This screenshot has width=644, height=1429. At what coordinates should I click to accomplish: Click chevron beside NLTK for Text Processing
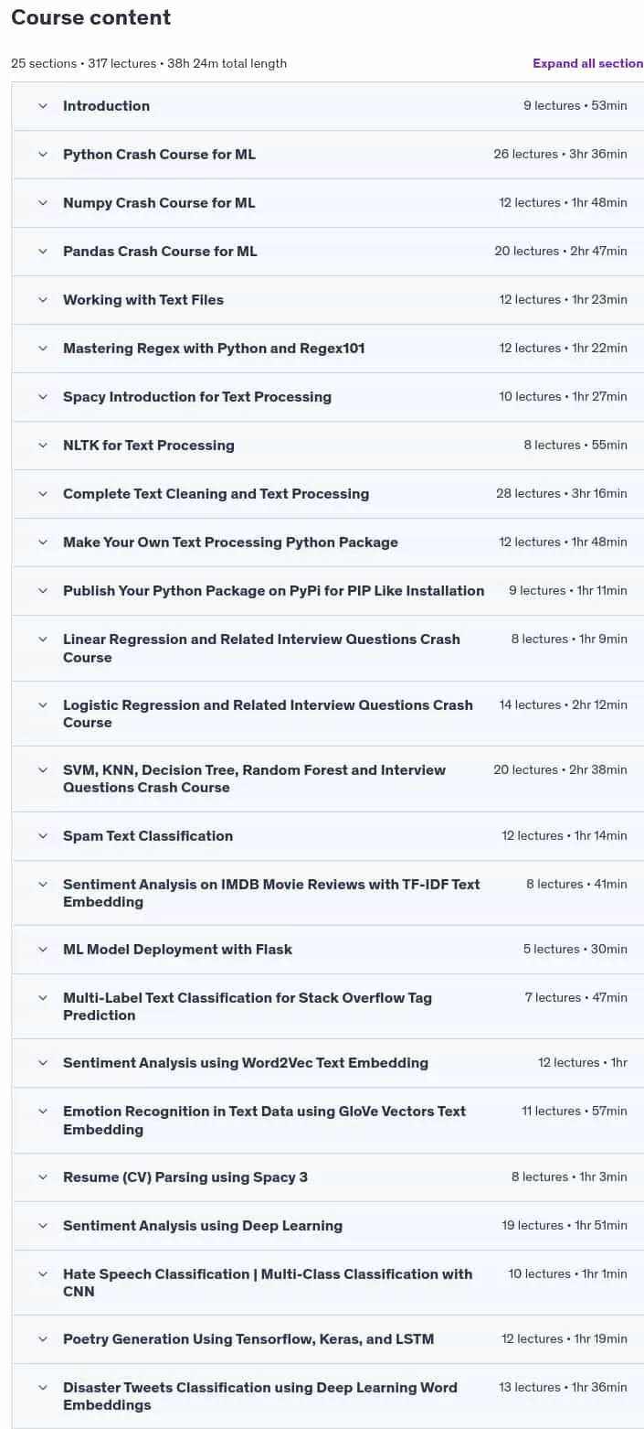(x=42, y=446)
